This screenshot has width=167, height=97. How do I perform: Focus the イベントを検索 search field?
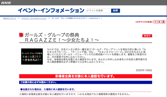click(99, 11)
